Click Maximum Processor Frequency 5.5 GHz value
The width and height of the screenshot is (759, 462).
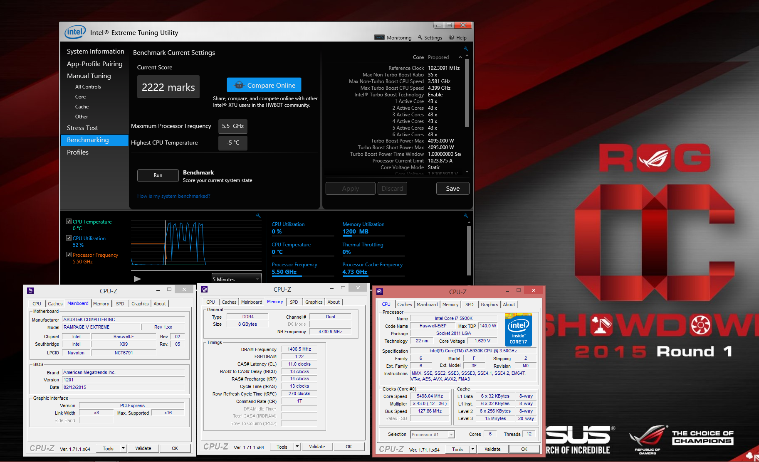coord(233,126)
